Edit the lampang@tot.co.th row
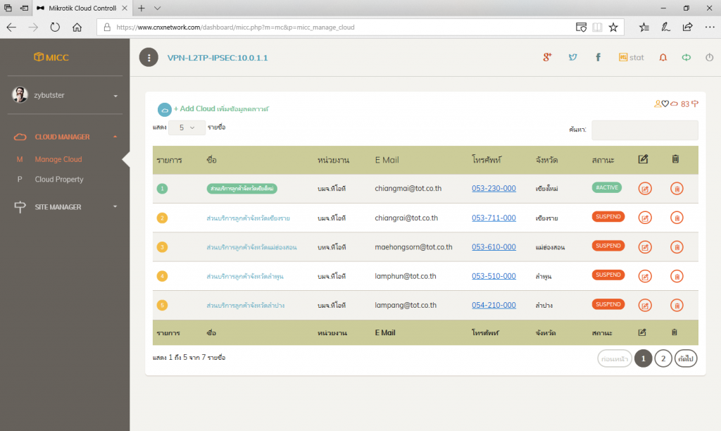The image size is (721, 431). click(x=645, y=306)
